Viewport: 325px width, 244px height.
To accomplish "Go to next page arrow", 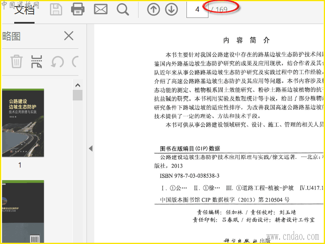I will [171, 9].
